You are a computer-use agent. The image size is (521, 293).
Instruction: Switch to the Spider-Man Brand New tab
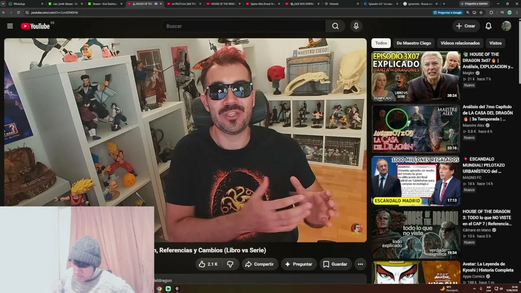tap(263, 4)
